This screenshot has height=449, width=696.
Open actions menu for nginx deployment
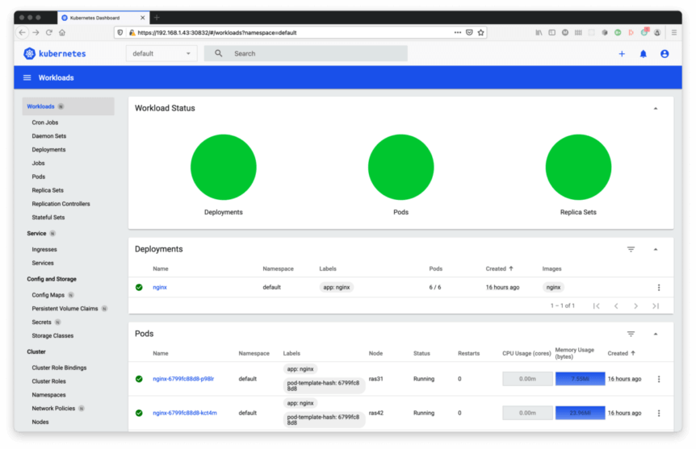tap(659, 287)
